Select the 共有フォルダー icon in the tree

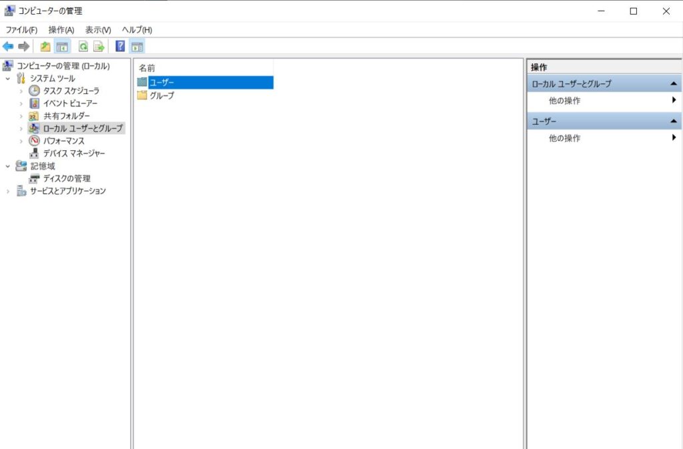point(34,116)
